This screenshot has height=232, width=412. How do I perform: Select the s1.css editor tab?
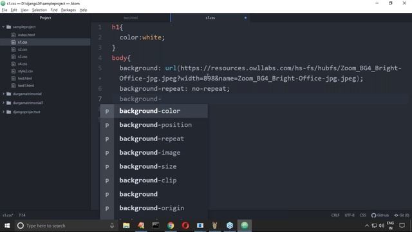211,17
